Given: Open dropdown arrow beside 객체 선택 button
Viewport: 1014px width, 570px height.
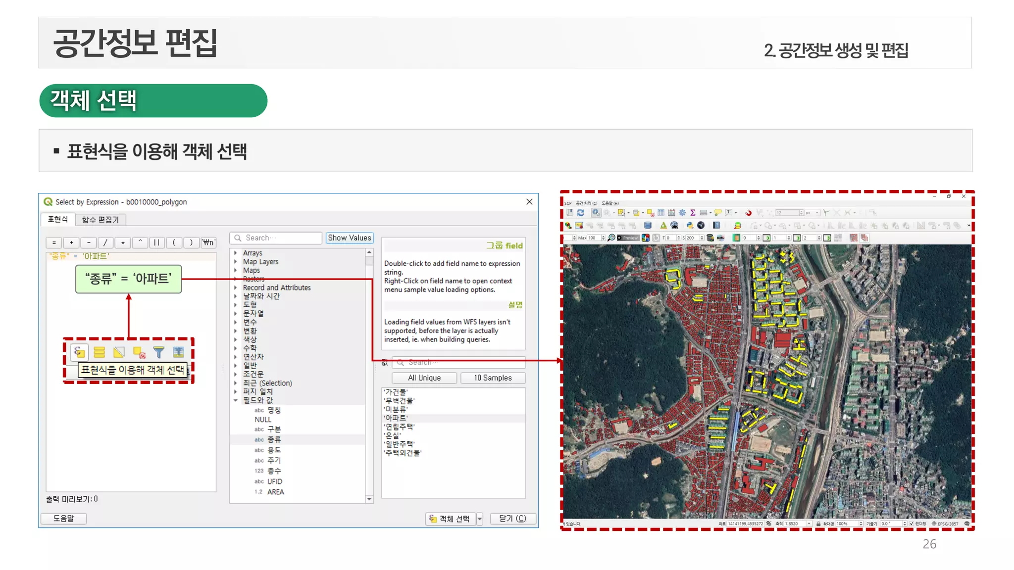Looking at the screenshot, I should [x=479, y=519].
